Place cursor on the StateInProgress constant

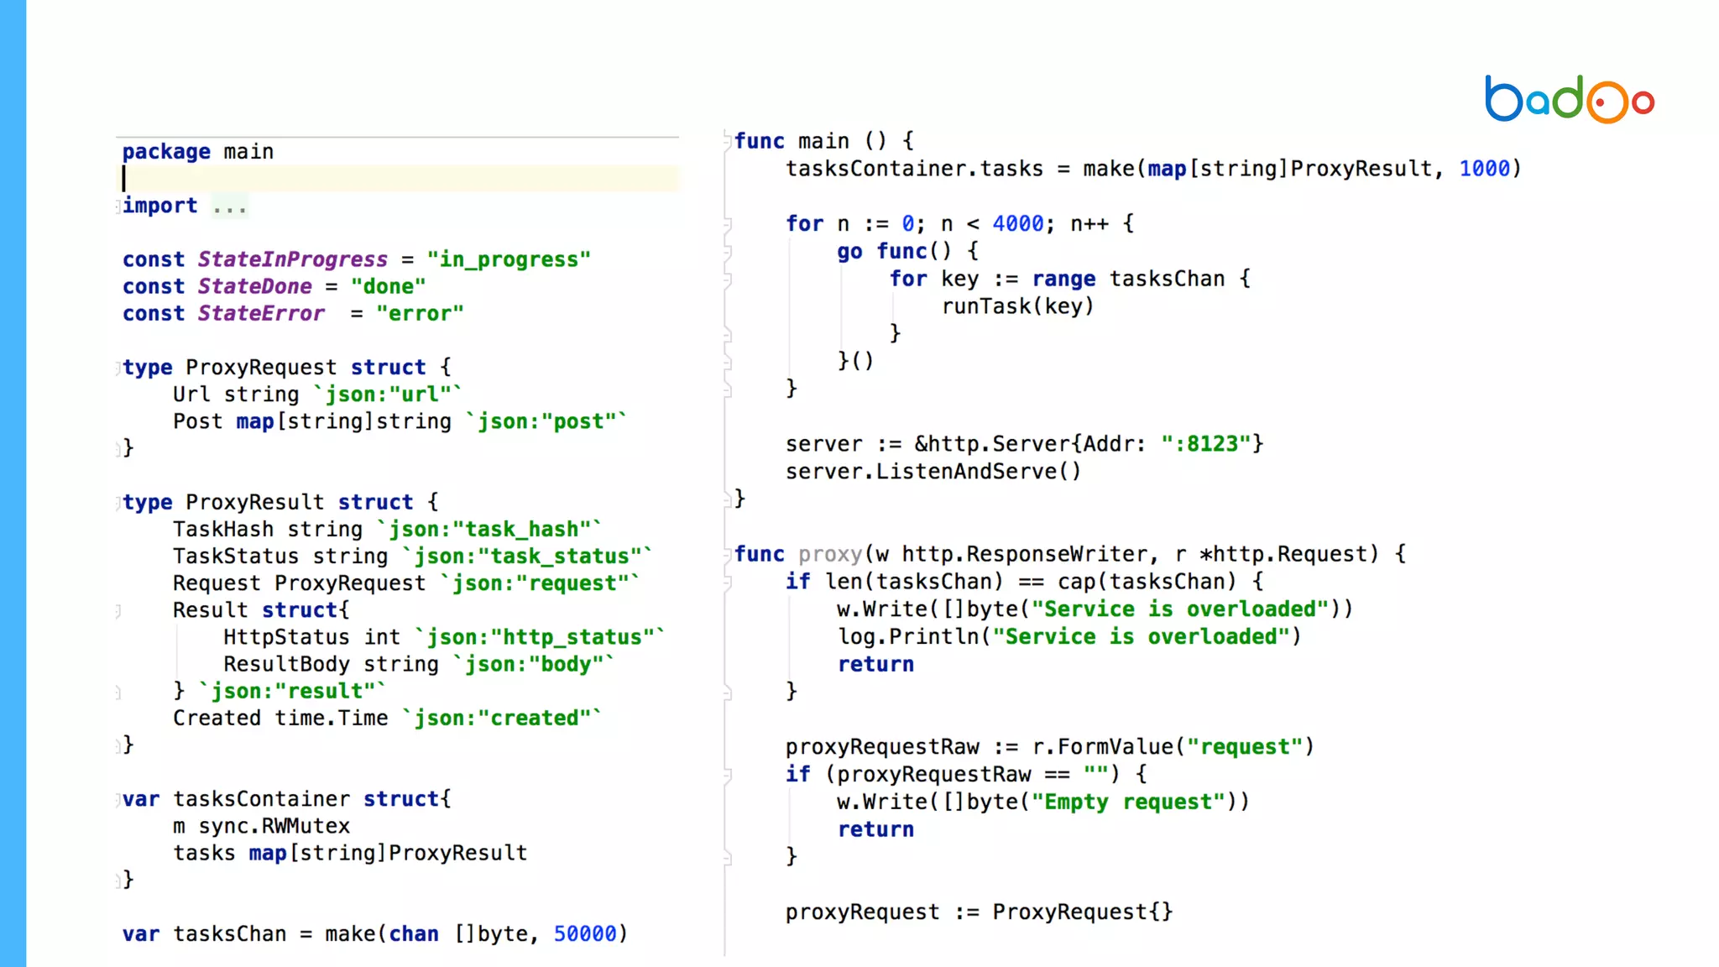(292, 259)
